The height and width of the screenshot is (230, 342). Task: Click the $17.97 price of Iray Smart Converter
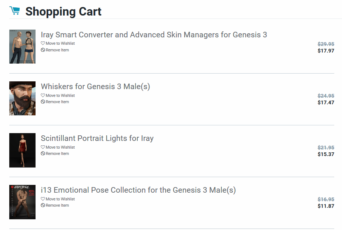326,51
